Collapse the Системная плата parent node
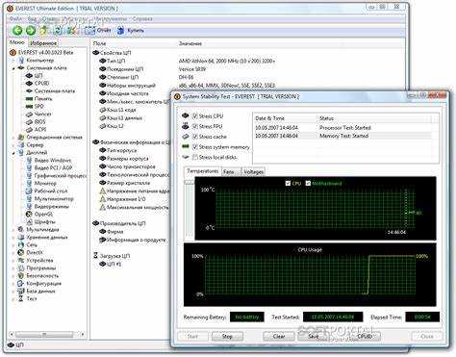The width and height of the screenshot is (456, 357). [x=13, y=68]
